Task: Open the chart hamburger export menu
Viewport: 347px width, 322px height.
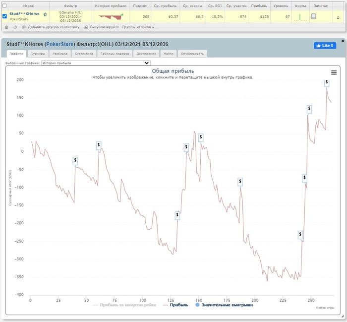Action: click(334, 72)
